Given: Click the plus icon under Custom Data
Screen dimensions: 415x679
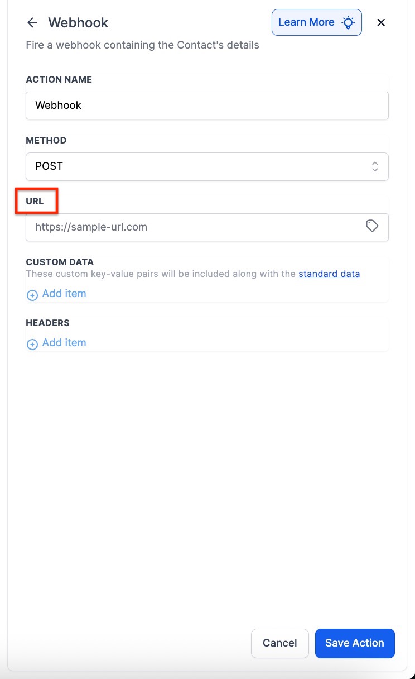Looking at the screenshot, I should pos(32,294).
